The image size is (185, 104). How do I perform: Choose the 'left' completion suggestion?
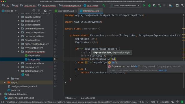[x=146, y=62]
